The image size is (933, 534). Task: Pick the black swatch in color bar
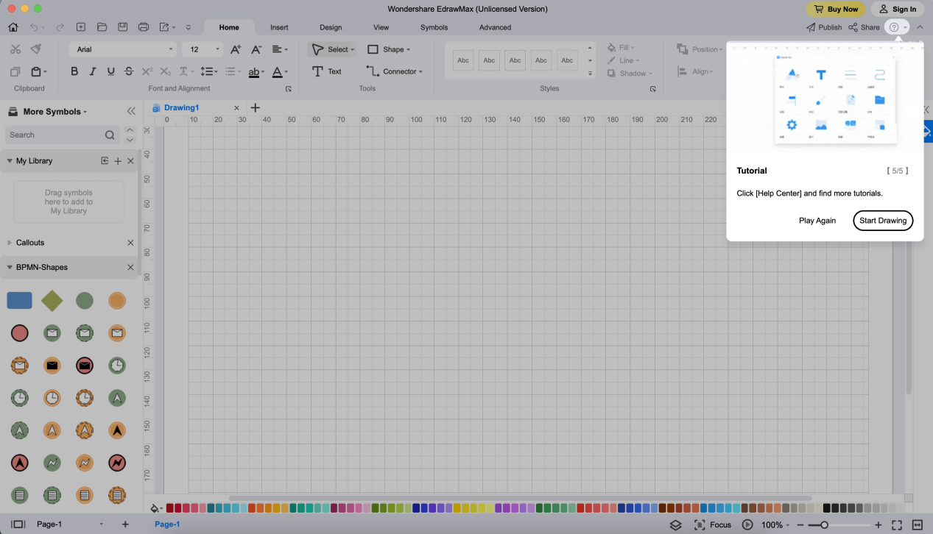point(827,508)
